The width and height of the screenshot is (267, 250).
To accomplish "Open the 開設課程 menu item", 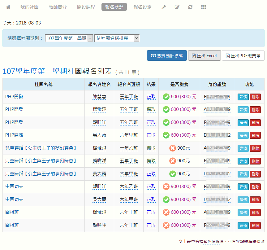I will 86,7.
